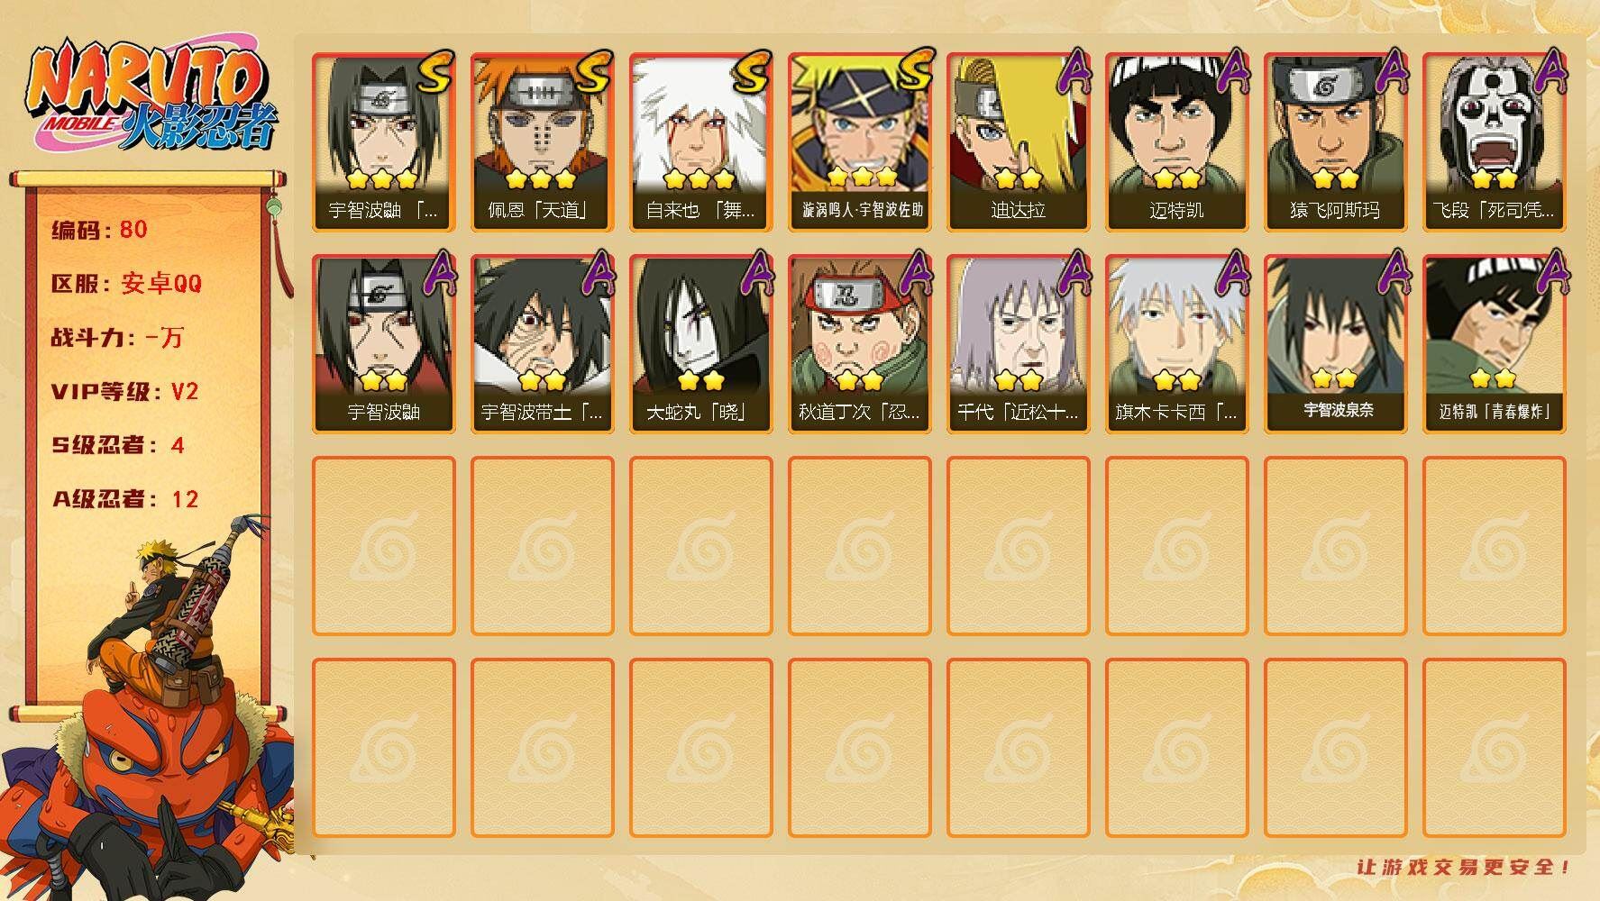Click the 猿飞阿斯玛 ninja card
Image resolution: width=1600 pixels, height=901 pixels.
[x=1335, y=142]
